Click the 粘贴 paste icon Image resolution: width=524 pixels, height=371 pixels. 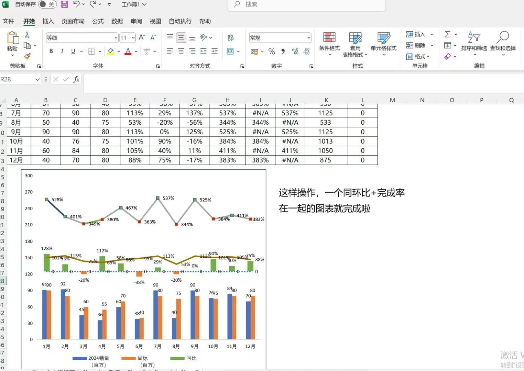(x=12, y=37)
